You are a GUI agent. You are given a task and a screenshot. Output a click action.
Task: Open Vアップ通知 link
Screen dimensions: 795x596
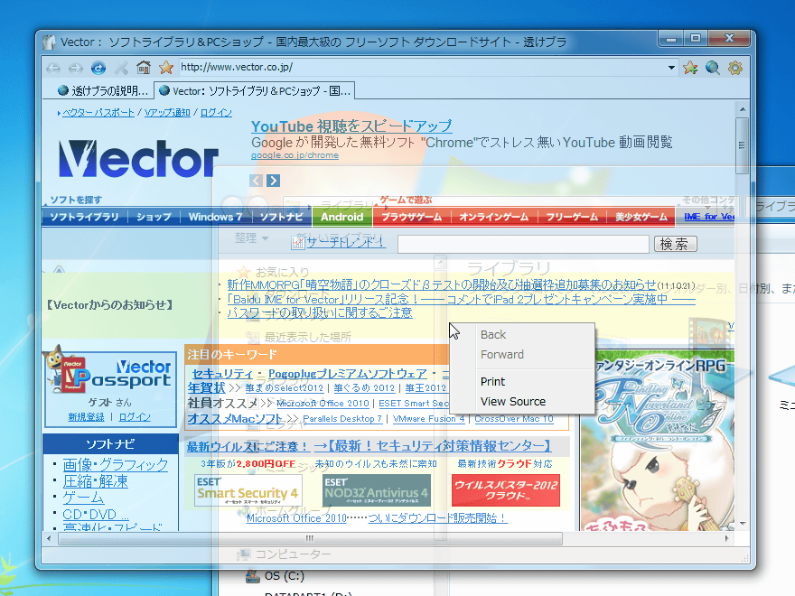(167, 113)
